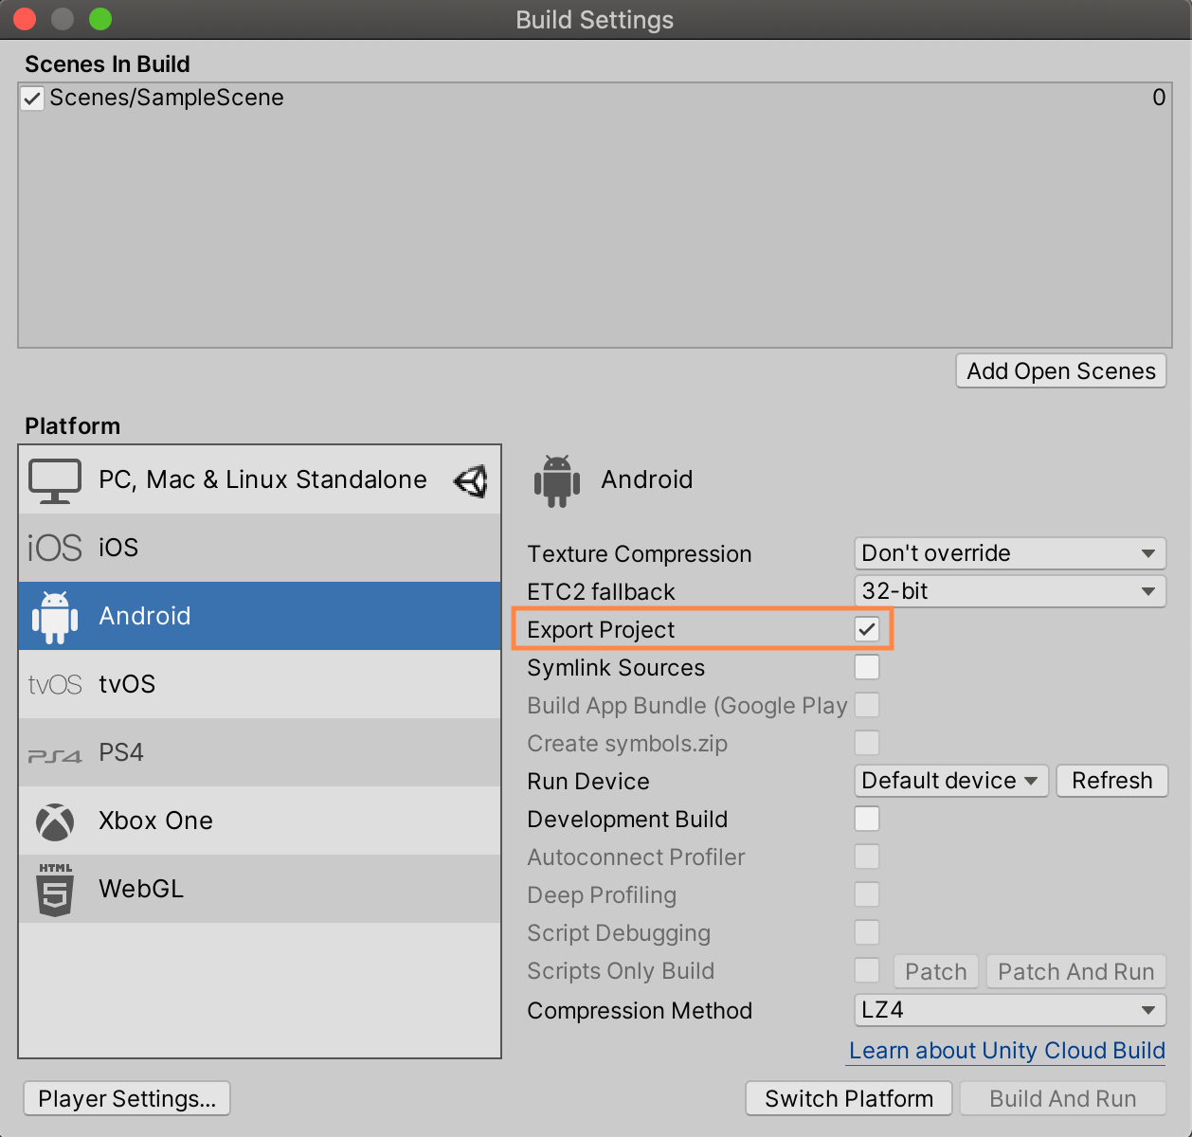The height and width of the screenshot is (1137, 1192).
Task: Click the Build And Run button
Action: (x=1063, y=1099)
